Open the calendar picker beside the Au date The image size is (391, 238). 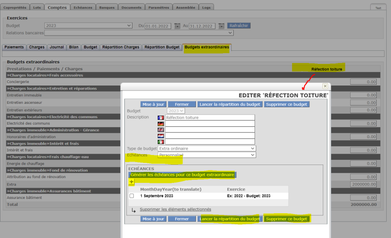point(221,26)
